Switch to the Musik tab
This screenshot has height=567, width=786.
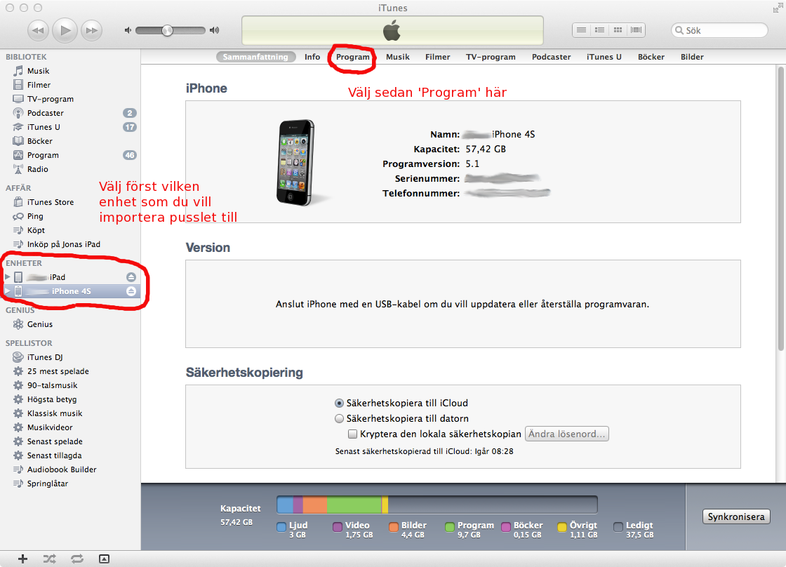point(398,57)
